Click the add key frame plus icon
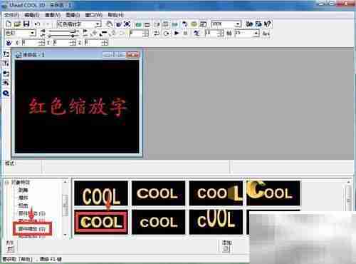 [95, 34]
